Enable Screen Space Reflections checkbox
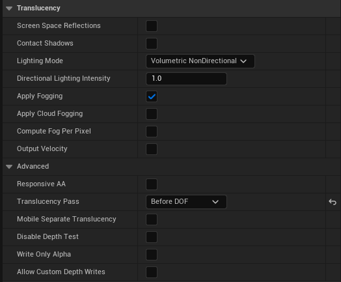 coord(152,26)
